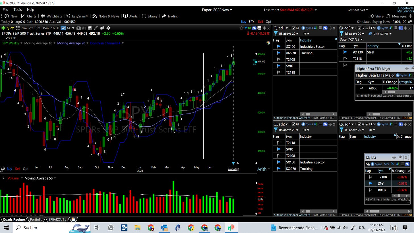
Task: Toggle flag for T2108 in Quad1
Action: [x=279, y=59]
